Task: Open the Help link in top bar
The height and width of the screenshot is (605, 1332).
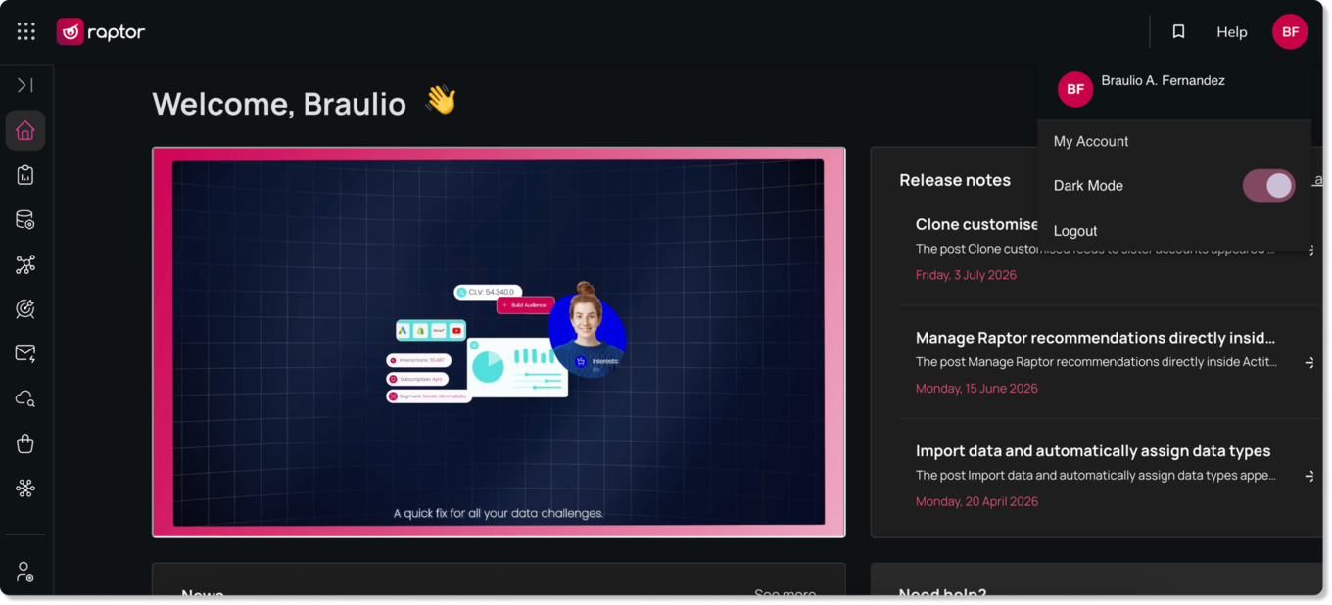Action: [x=1231, y=32]
